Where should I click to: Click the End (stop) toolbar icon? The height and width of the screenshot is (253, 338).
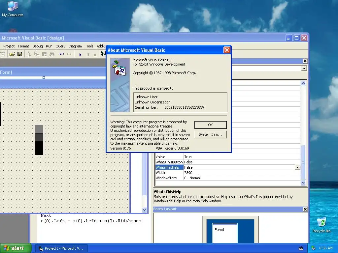tap(95, 55)
